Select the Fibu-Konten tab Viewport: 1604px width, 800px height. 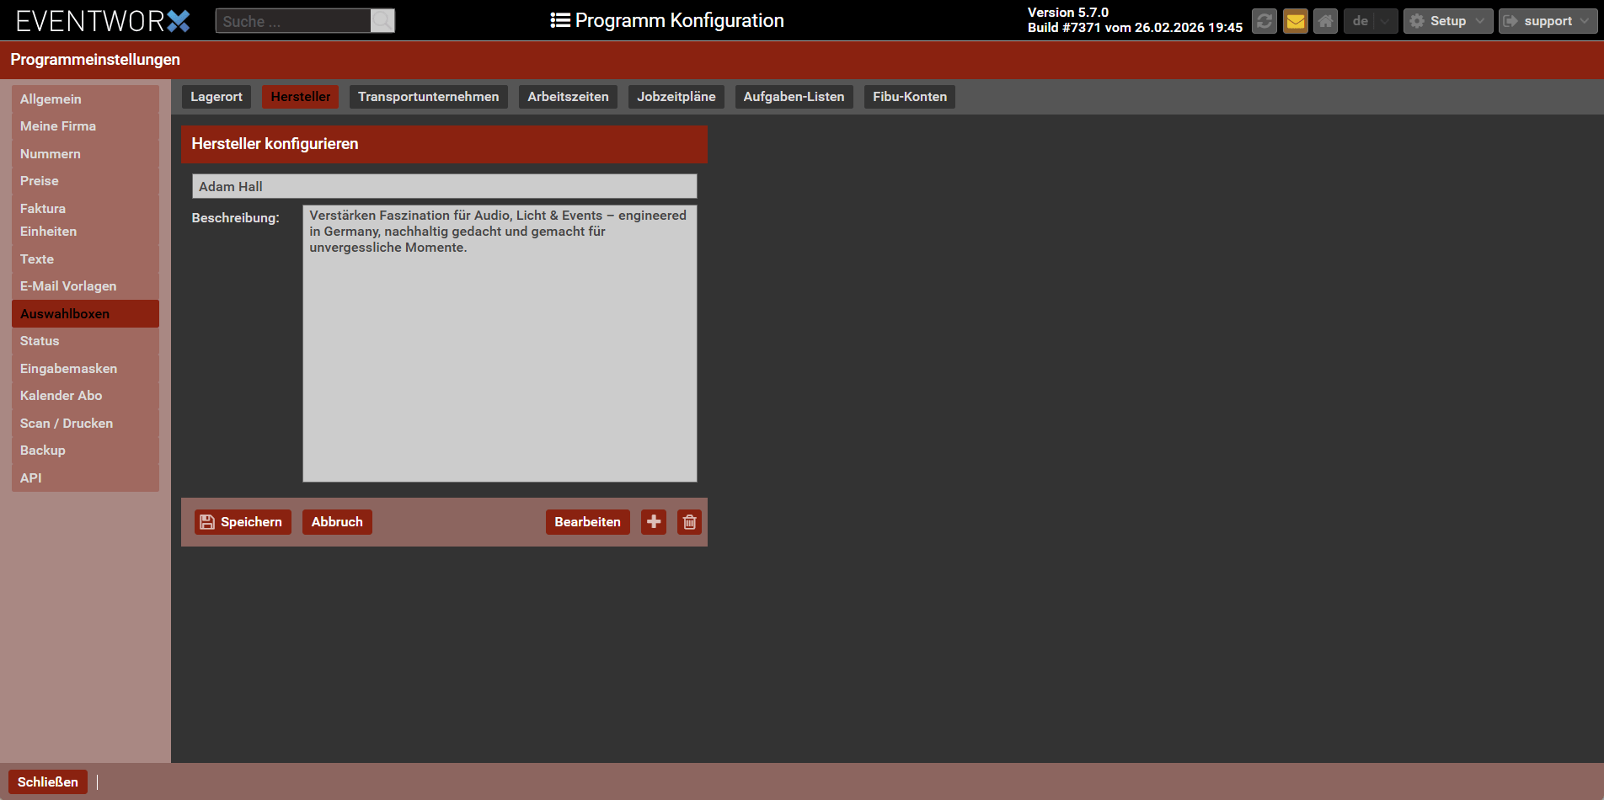909,97
